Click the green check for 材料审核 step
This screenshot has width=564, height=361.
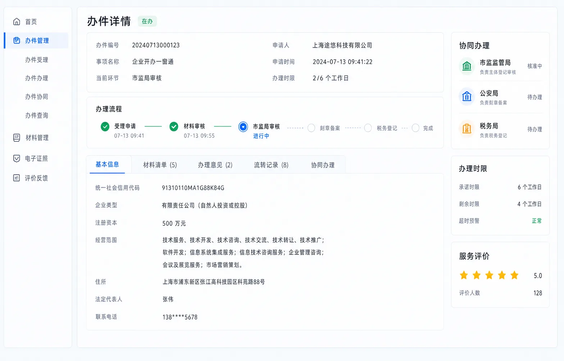pos(174,126)
